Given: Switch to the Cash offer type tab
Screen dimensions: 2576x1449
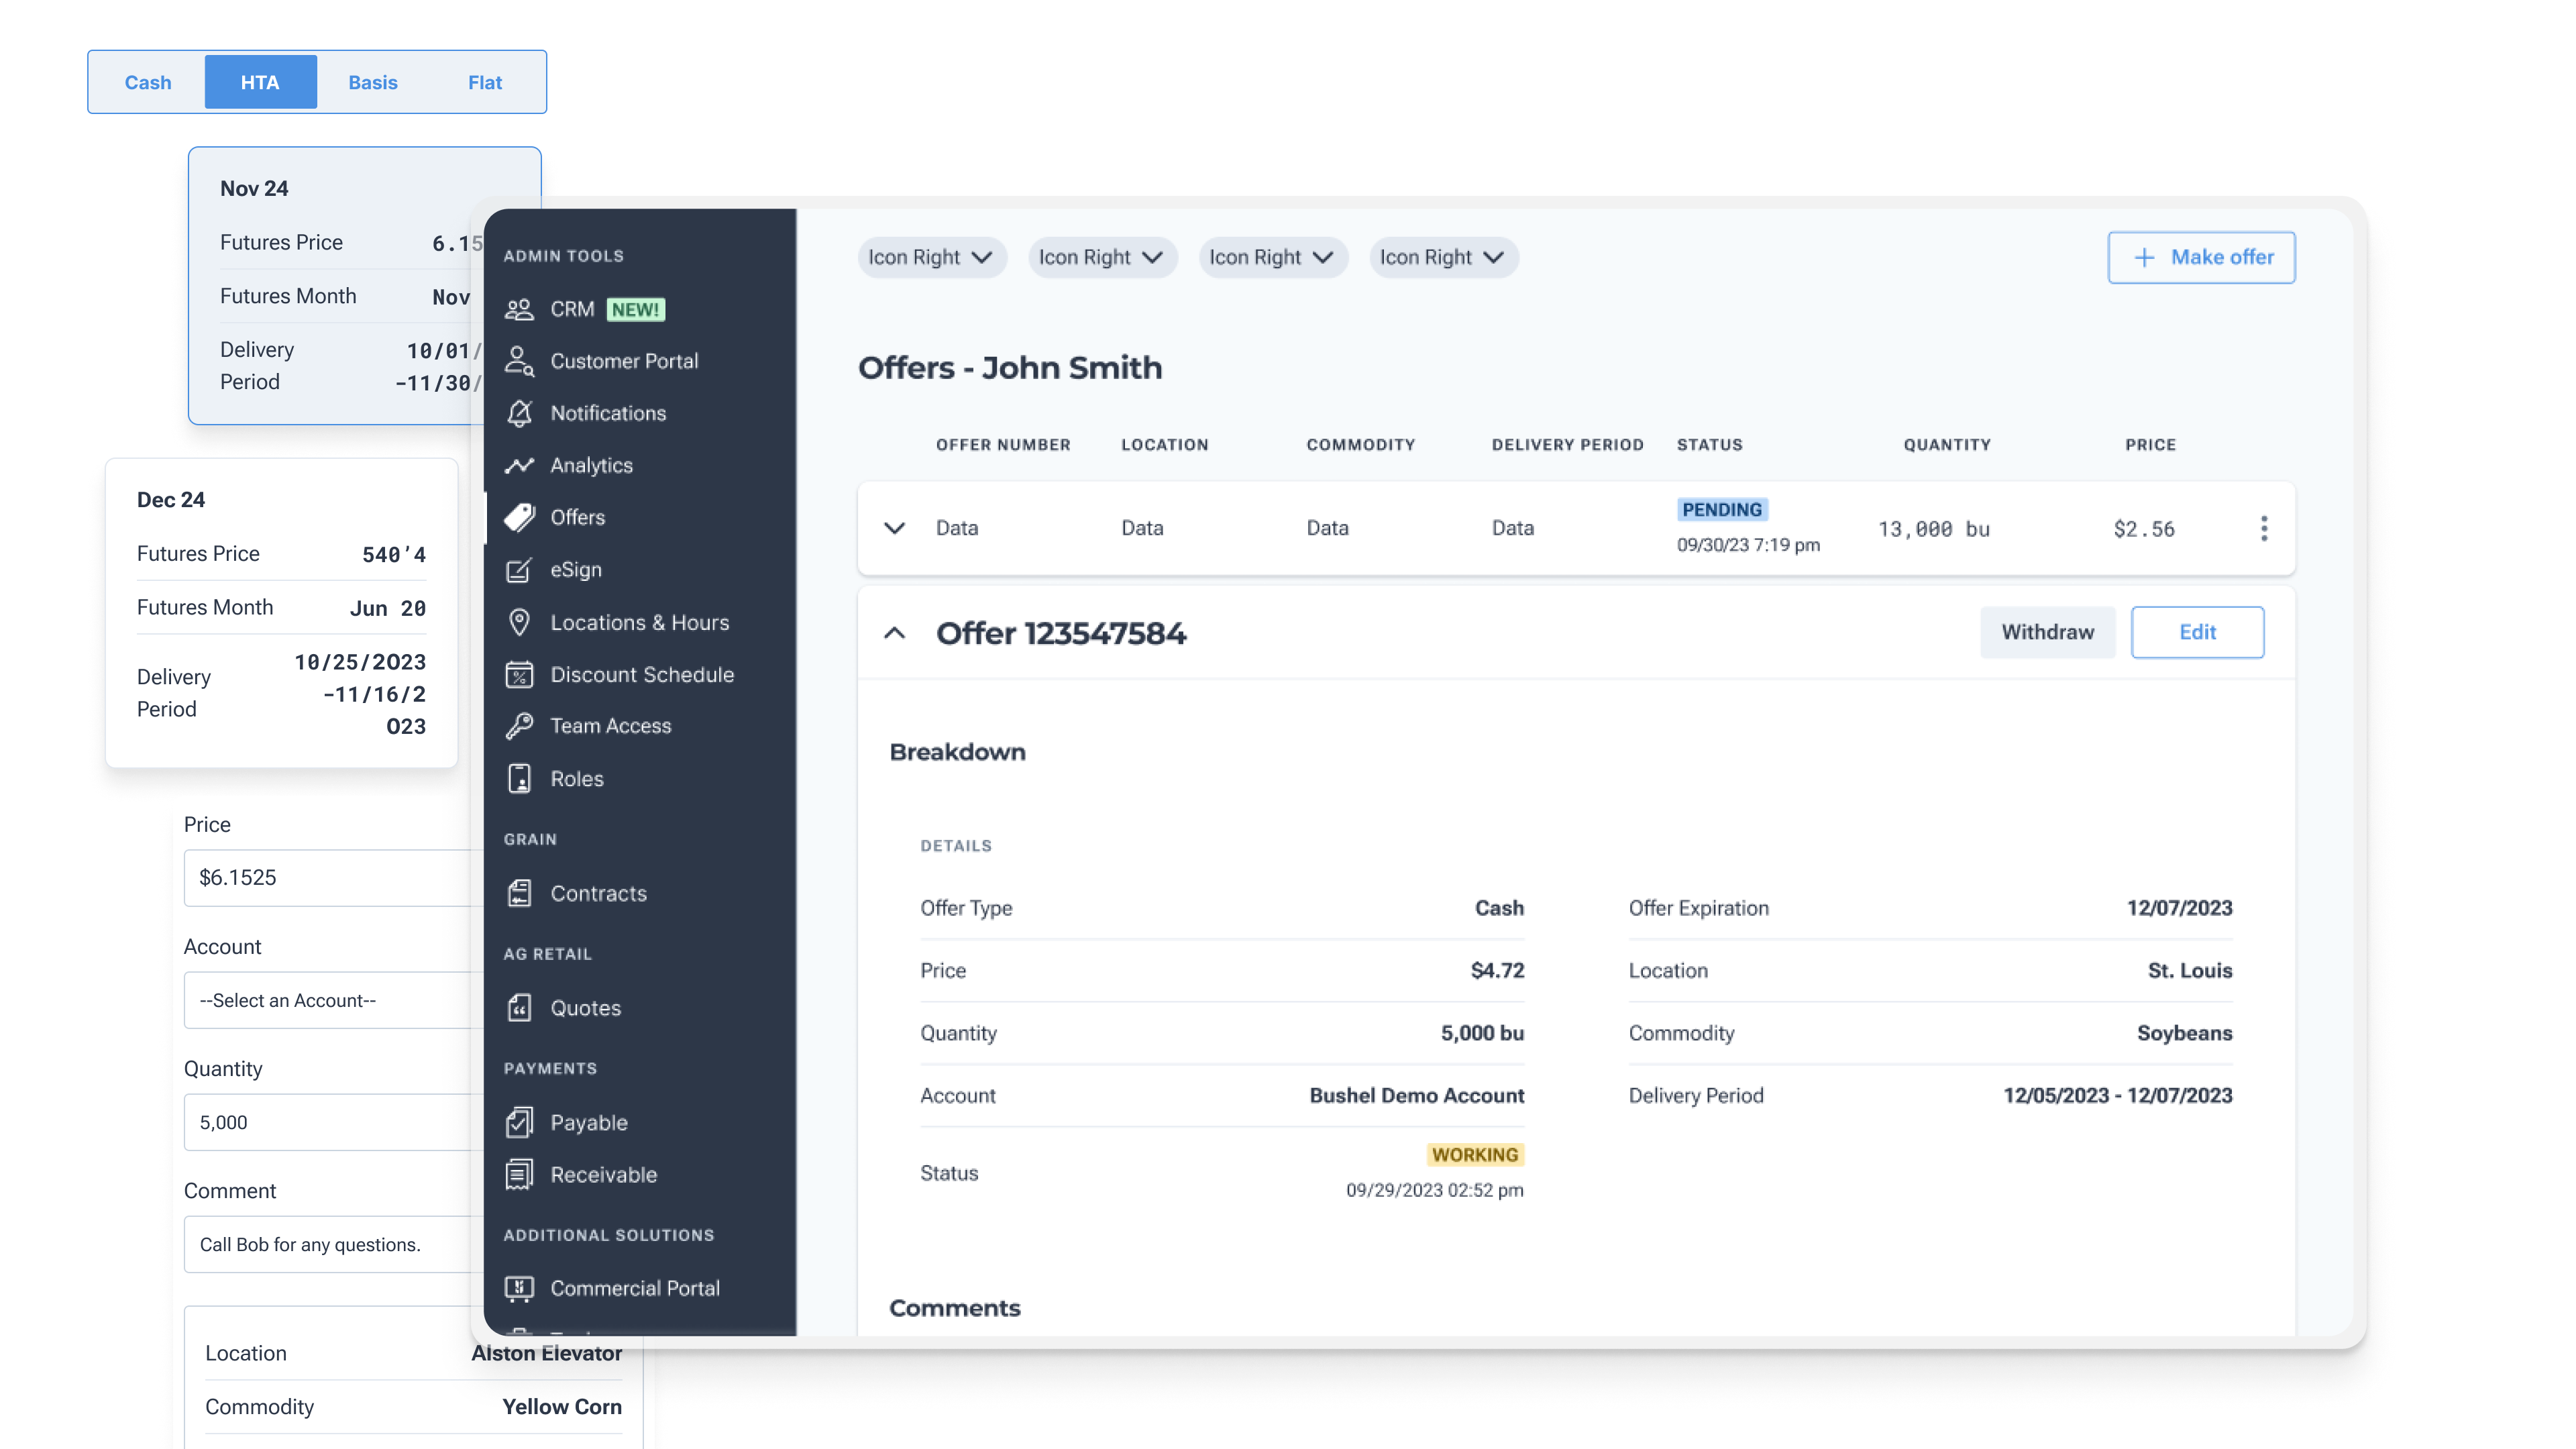Looking at the screenshot, I should pos(148,82).
